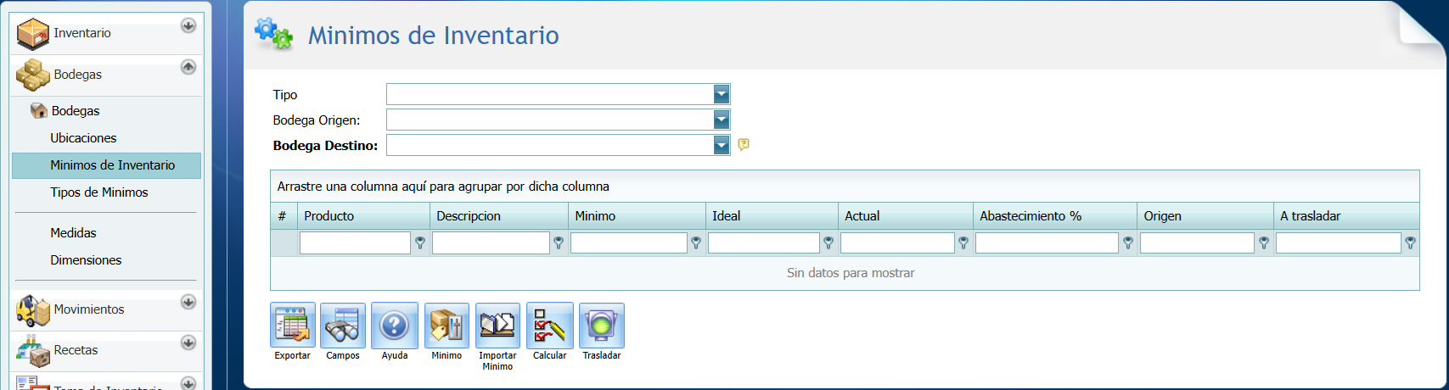Run the Calcular icon button
This screenshot has height=390, width=1449.
(549, 326)
